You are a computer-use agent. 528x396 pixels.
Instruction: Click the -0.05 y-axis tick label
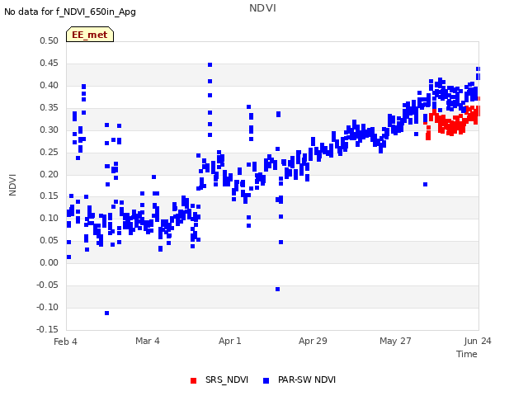[x=48, y=285]
